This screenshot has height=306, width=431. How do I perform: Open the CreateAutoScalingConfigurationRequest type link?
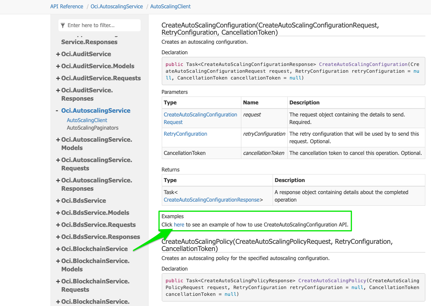tap(200, 118)
